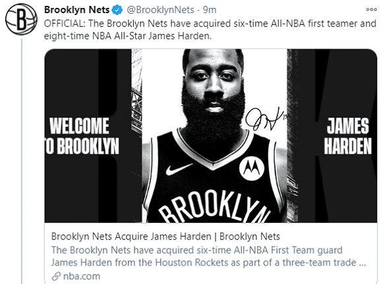Click the blue verified checkmark badge
Image resolution: width=385 pixels, height=284 pixels.
[117, 10]
